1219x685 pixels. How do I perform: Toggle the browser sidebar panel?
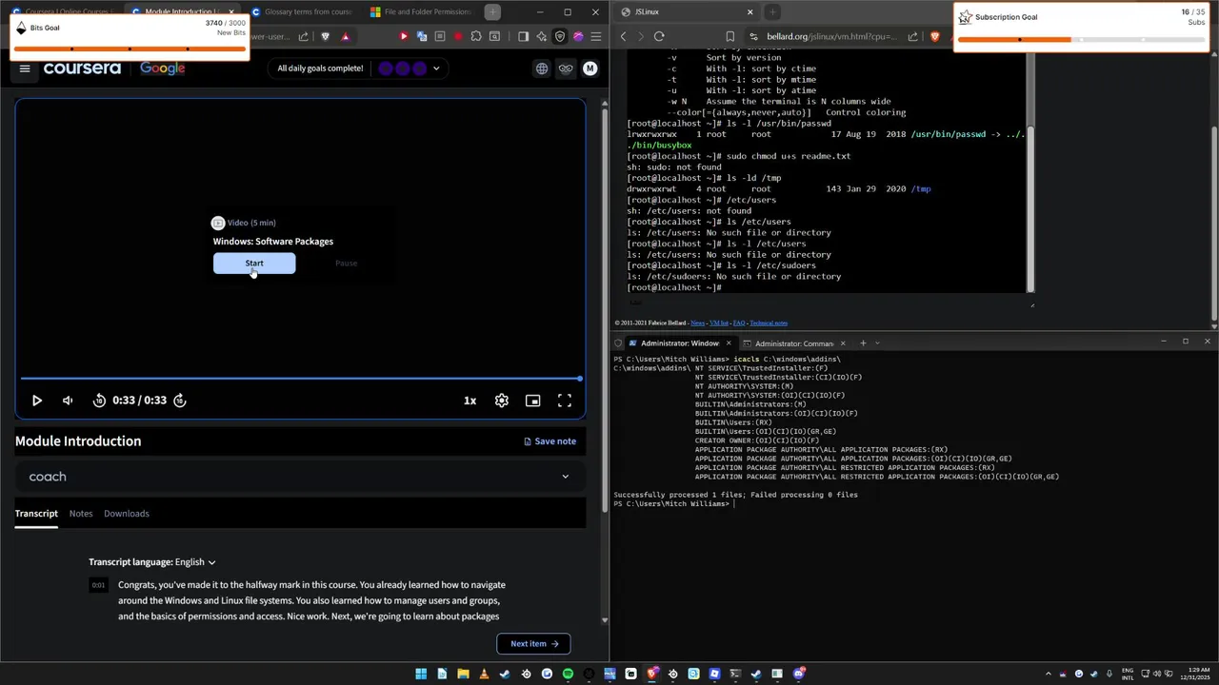[x=523, y=37]
